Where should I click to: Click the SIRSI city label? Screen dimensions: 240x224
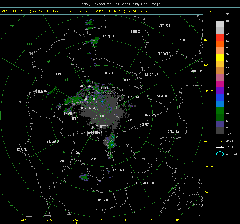pos(60,161)
